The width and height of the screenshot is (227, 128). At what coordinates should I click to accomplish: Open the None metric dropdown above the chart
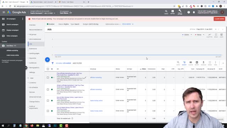pos(199,35)
